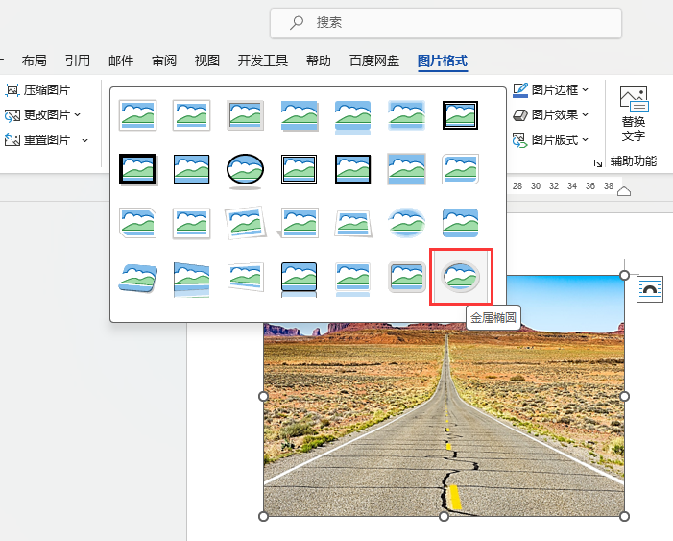
Task: Choose the bevel rectangle picture style
Action: [460, 223]
